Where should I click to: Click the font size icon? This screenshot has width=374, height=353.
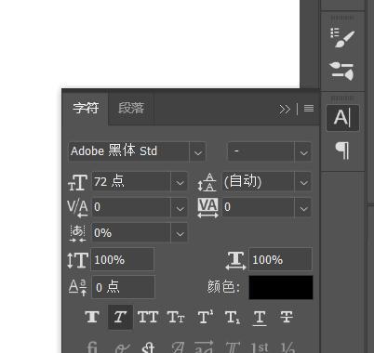tap(77, 182)
